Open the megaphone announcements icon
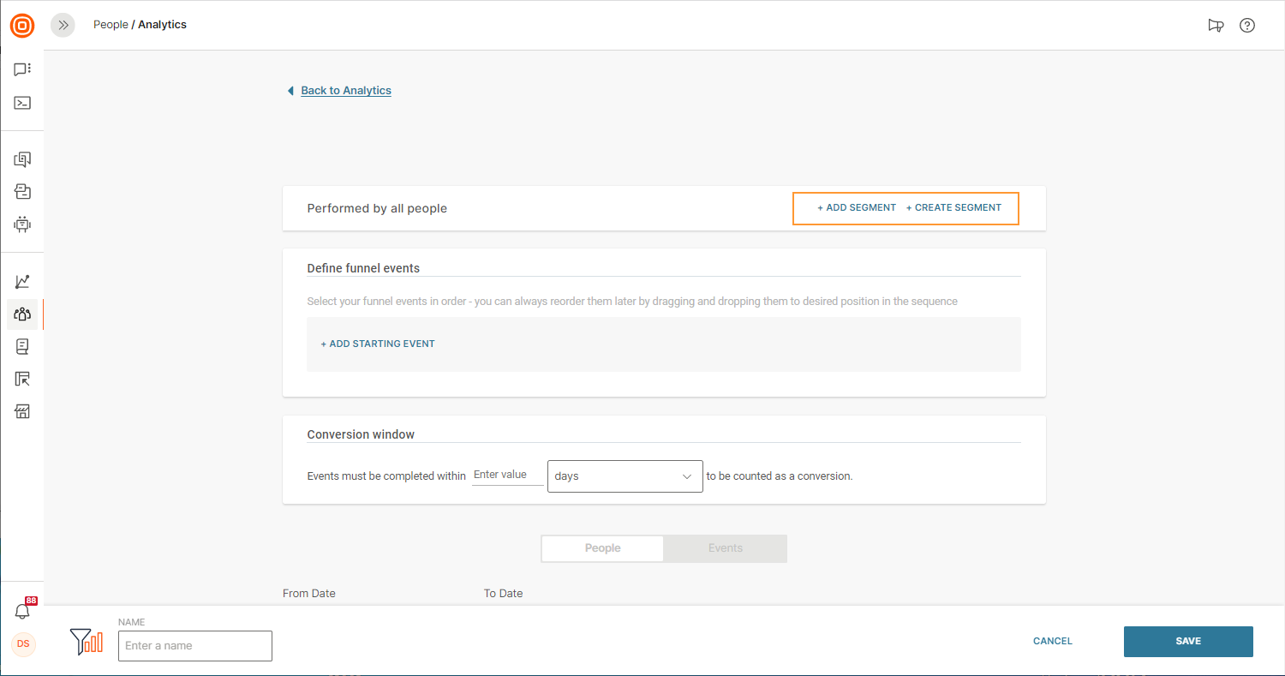Viewport: 1285px width, 676px height. coord(1216,26)
